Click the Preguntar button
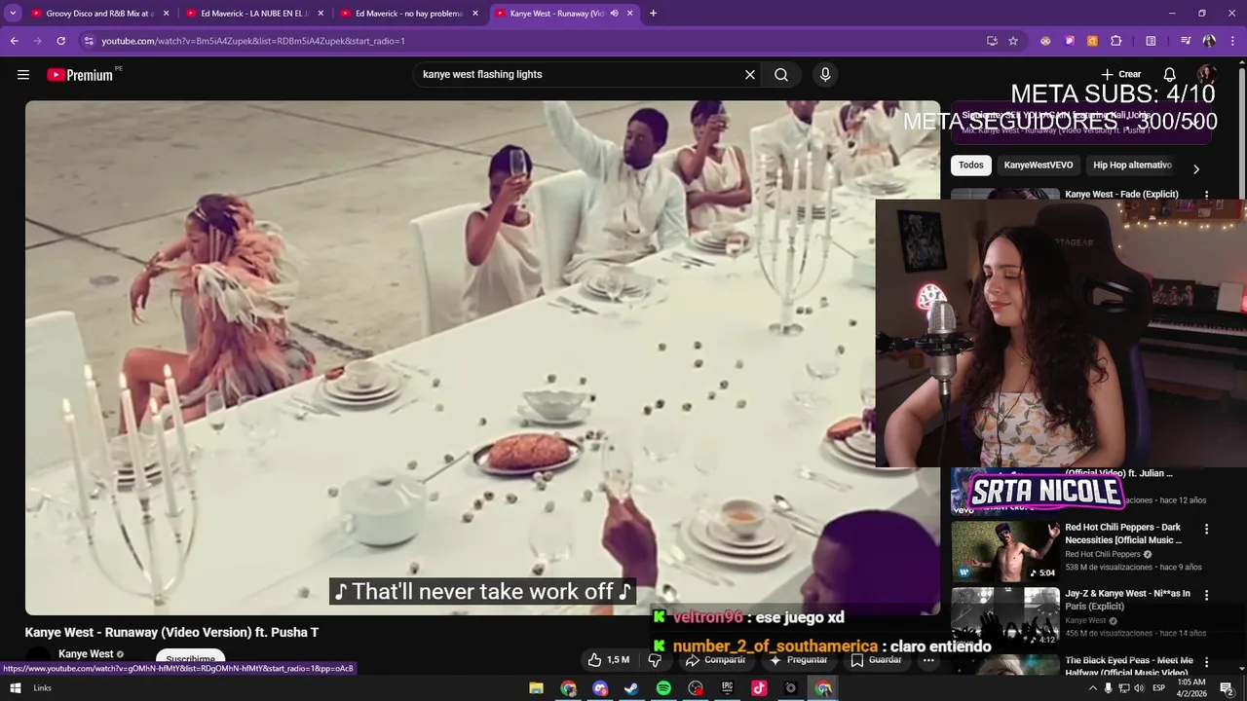 [x=799, y=660]
